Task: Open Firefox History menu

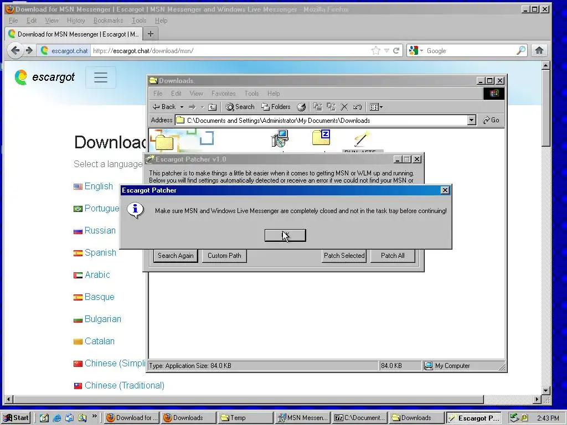Action: tap(76, 20)
